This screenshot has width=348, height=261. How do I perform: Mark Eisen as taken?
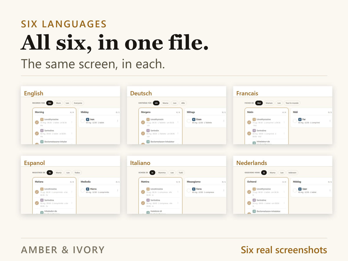click(189, 121)
